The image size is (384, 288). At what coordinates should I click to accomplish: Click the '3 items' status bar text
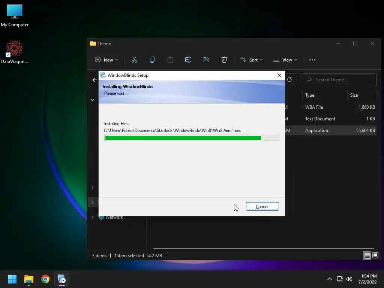(x=99, y=256)
